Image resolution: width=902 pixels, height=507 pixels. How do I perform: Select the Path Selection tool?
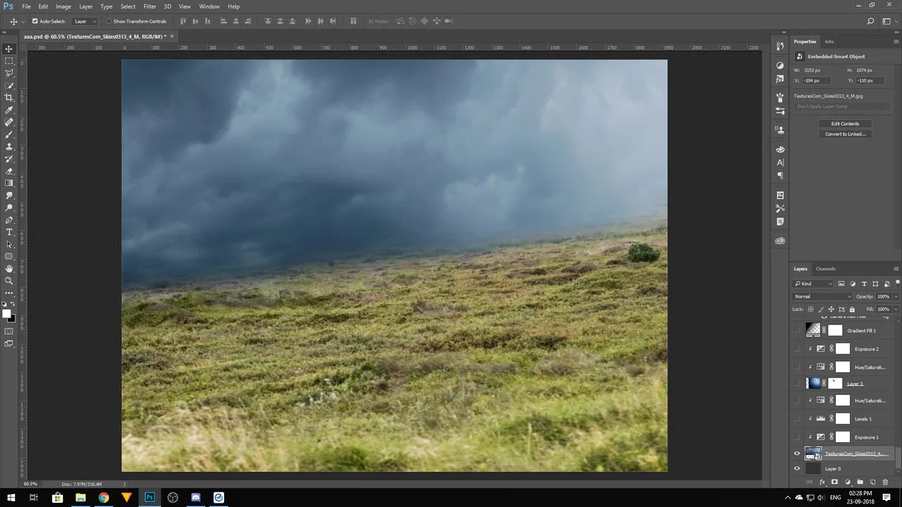click(x=9, y=244)
